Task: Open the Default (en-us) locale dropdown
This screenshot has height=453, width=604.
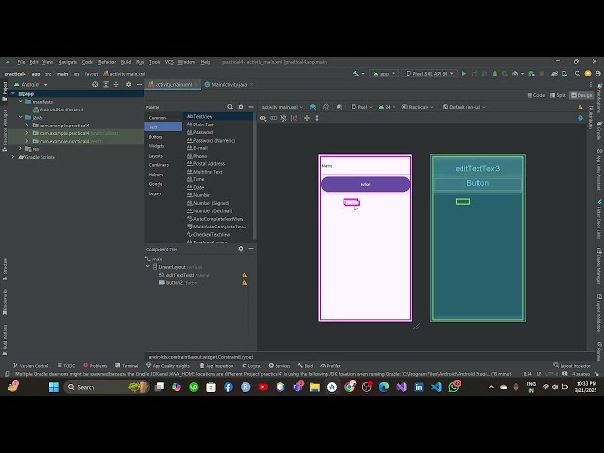Action: 463,107
